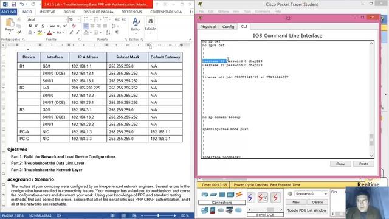Image resolution: width=389 pixels, height=219 pixels.
Task: Toggle subscript formatting
Action: click(x=59, y=26)
